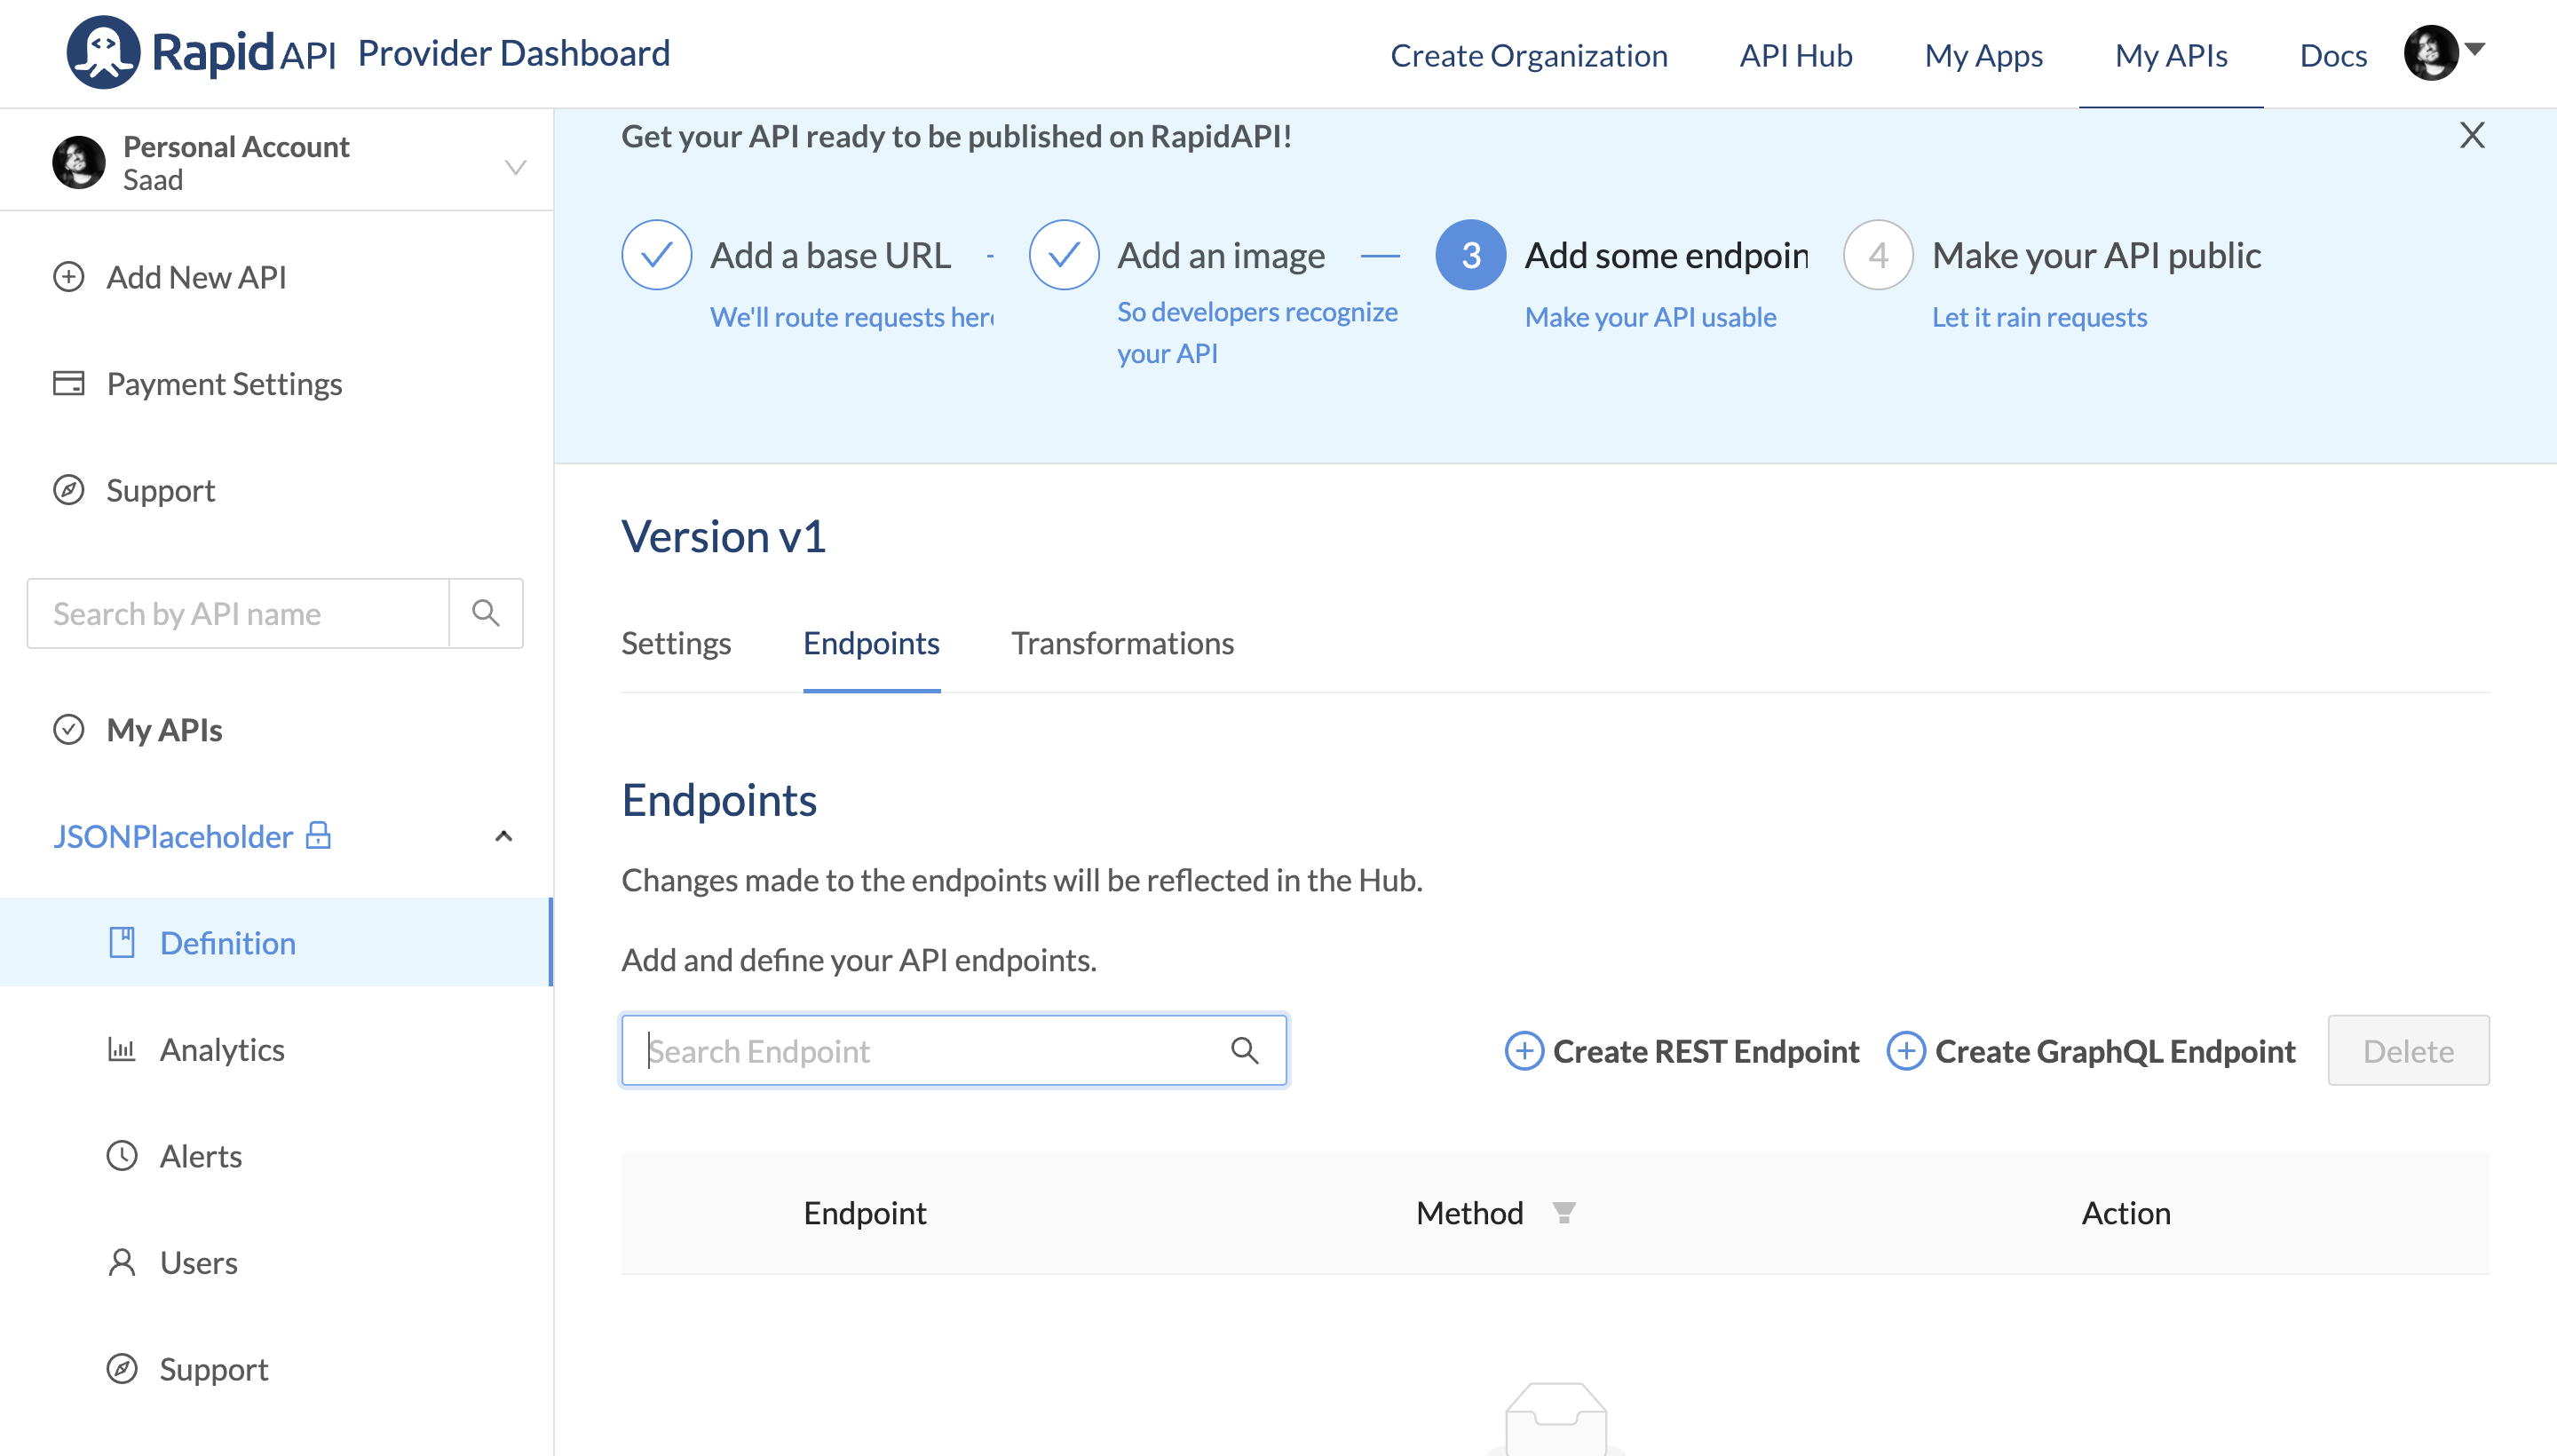Switch to the Transformations tab
Image resolution: width=2557 pixels, height=1456 pixels.
pos(1122,643)
